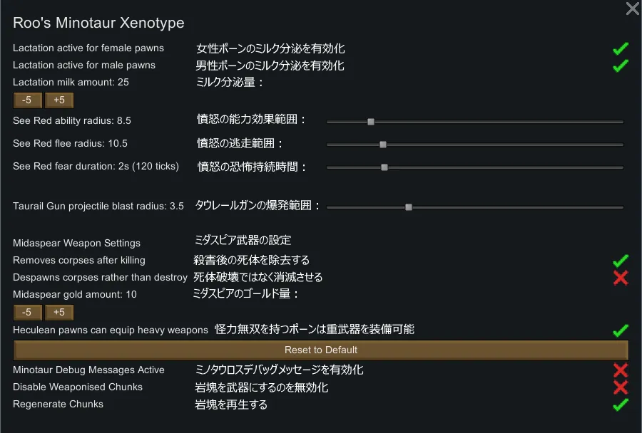The image size is (642, 433).
Task: Toggle lactation active for female pawns checkmark
Action: coord(620,48)
